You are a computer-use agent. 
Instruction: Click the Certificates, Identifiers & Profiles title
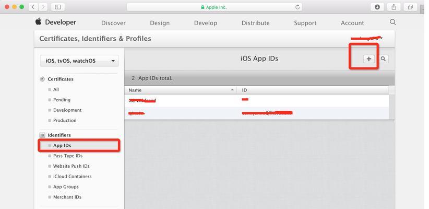(x=95, y=38)
